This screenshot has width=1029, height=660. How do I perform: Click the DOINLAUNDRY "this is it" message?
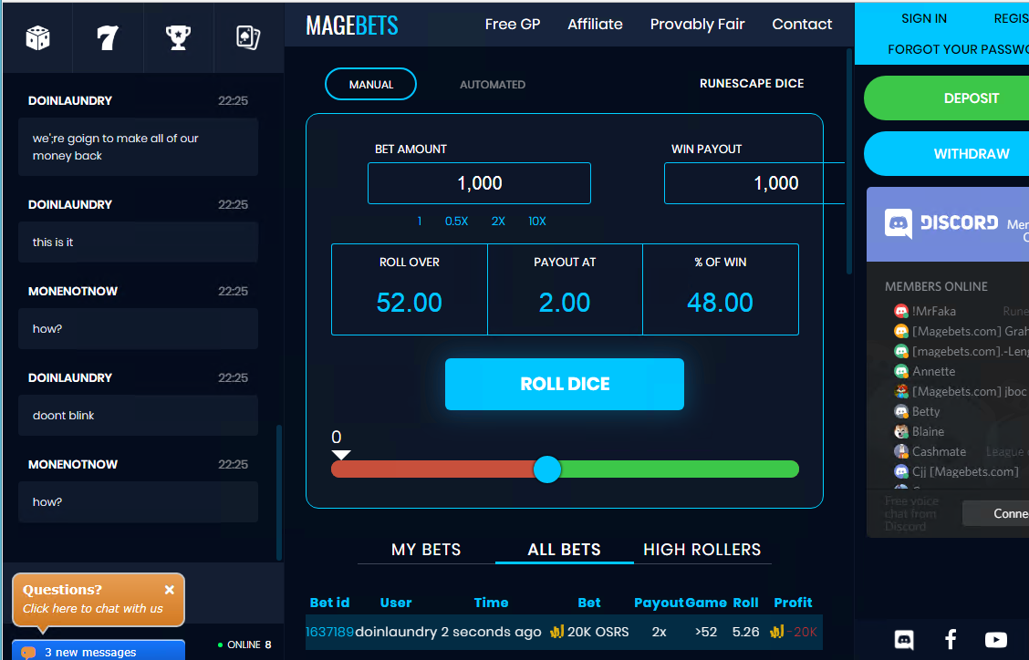[139, 242]
